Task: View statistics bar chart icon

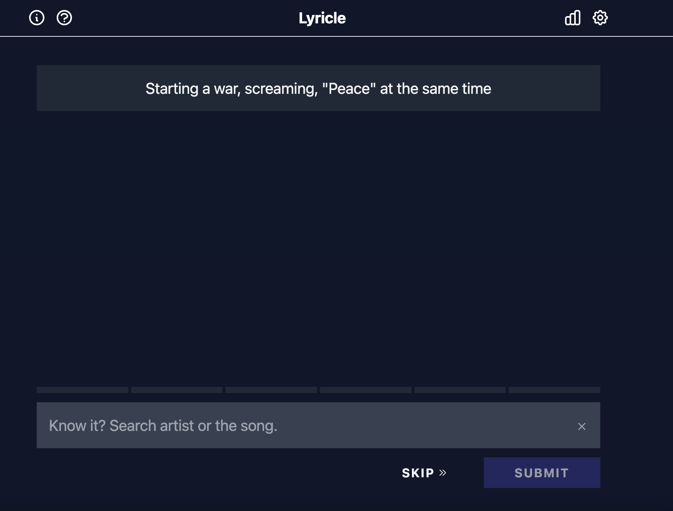Action: [573, 18]
